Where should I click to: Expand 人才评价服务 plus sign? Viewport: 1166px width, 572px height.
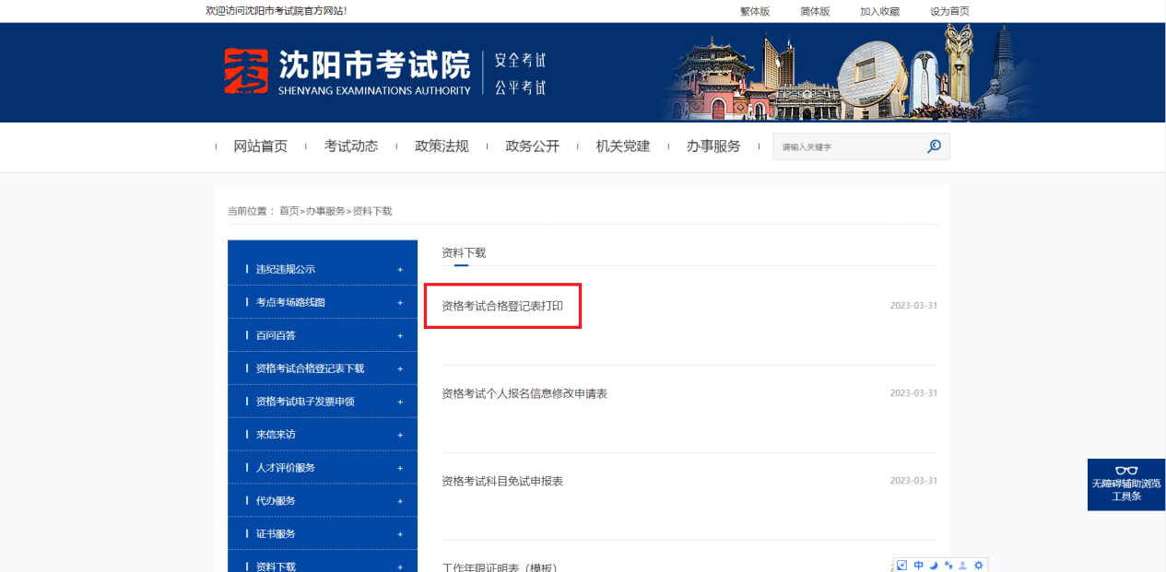click(x=400, y=468)
